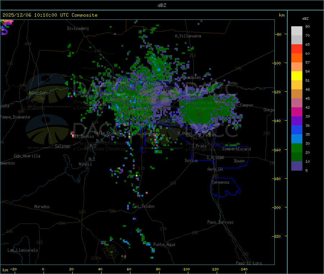This screenshot has width=324, height=274.
Task: Select the slate purple 10-5 dBZ swatch
Action: (297, 166)
